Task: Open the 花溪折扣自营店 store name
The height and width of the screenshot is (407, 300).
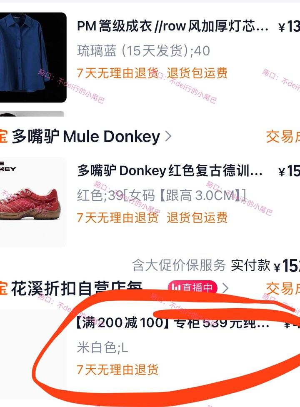Action: pyautogui.click(x=77, y=288)
